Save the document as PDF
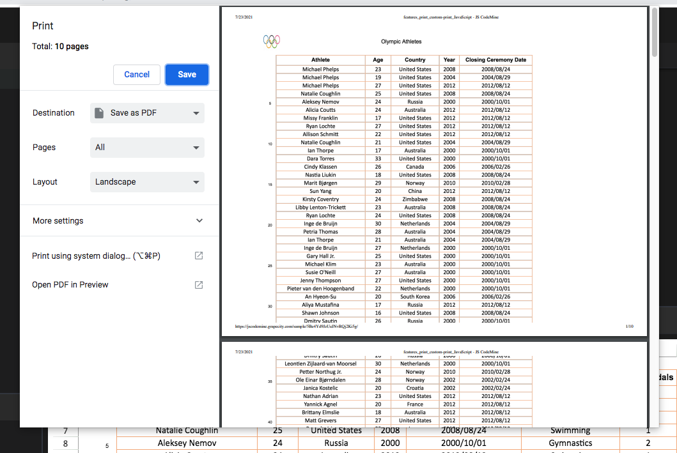The image size is (677, 453). pos(187,74)
